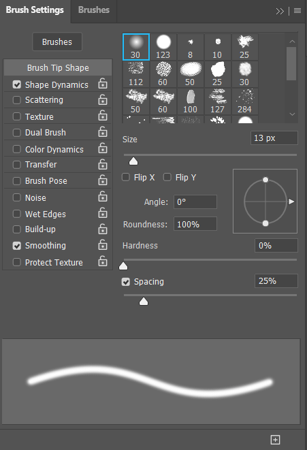
Task: Open the Brush Tip Shape section
Action: tap(58, 67)
